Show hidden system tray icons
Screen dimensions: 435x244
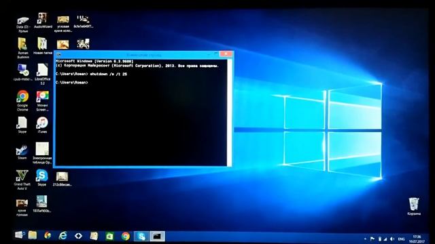tap(365, 239)
